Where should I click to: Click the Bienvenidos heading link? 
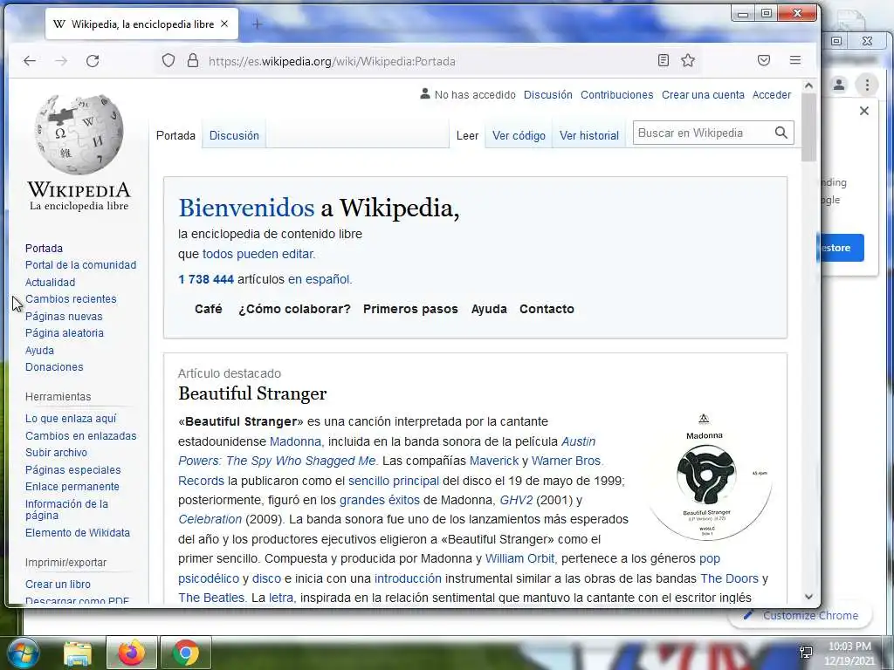(246, 208)
